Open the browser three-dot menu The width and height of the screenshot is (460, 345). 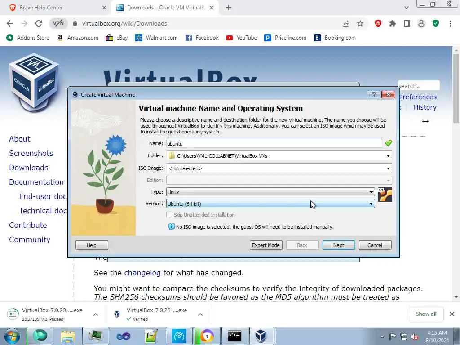click(450, 23)
